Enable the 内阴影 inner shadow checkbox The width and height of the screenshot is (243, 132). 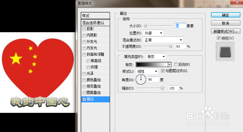[84, 35]
